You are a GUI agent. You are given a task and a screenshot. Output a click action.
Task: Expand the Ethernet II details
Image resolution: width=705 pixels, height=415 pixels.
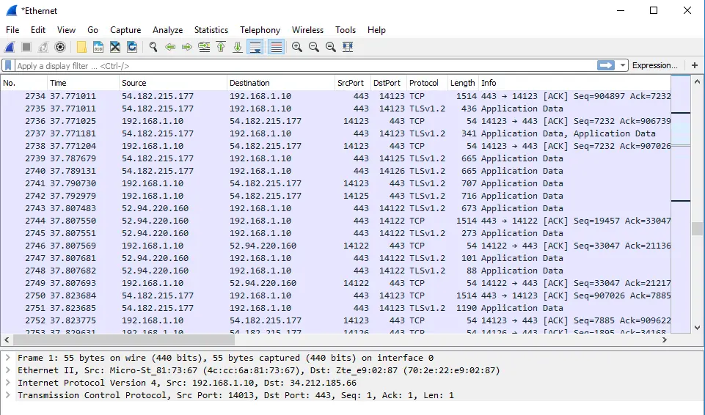tap(7, 370)
